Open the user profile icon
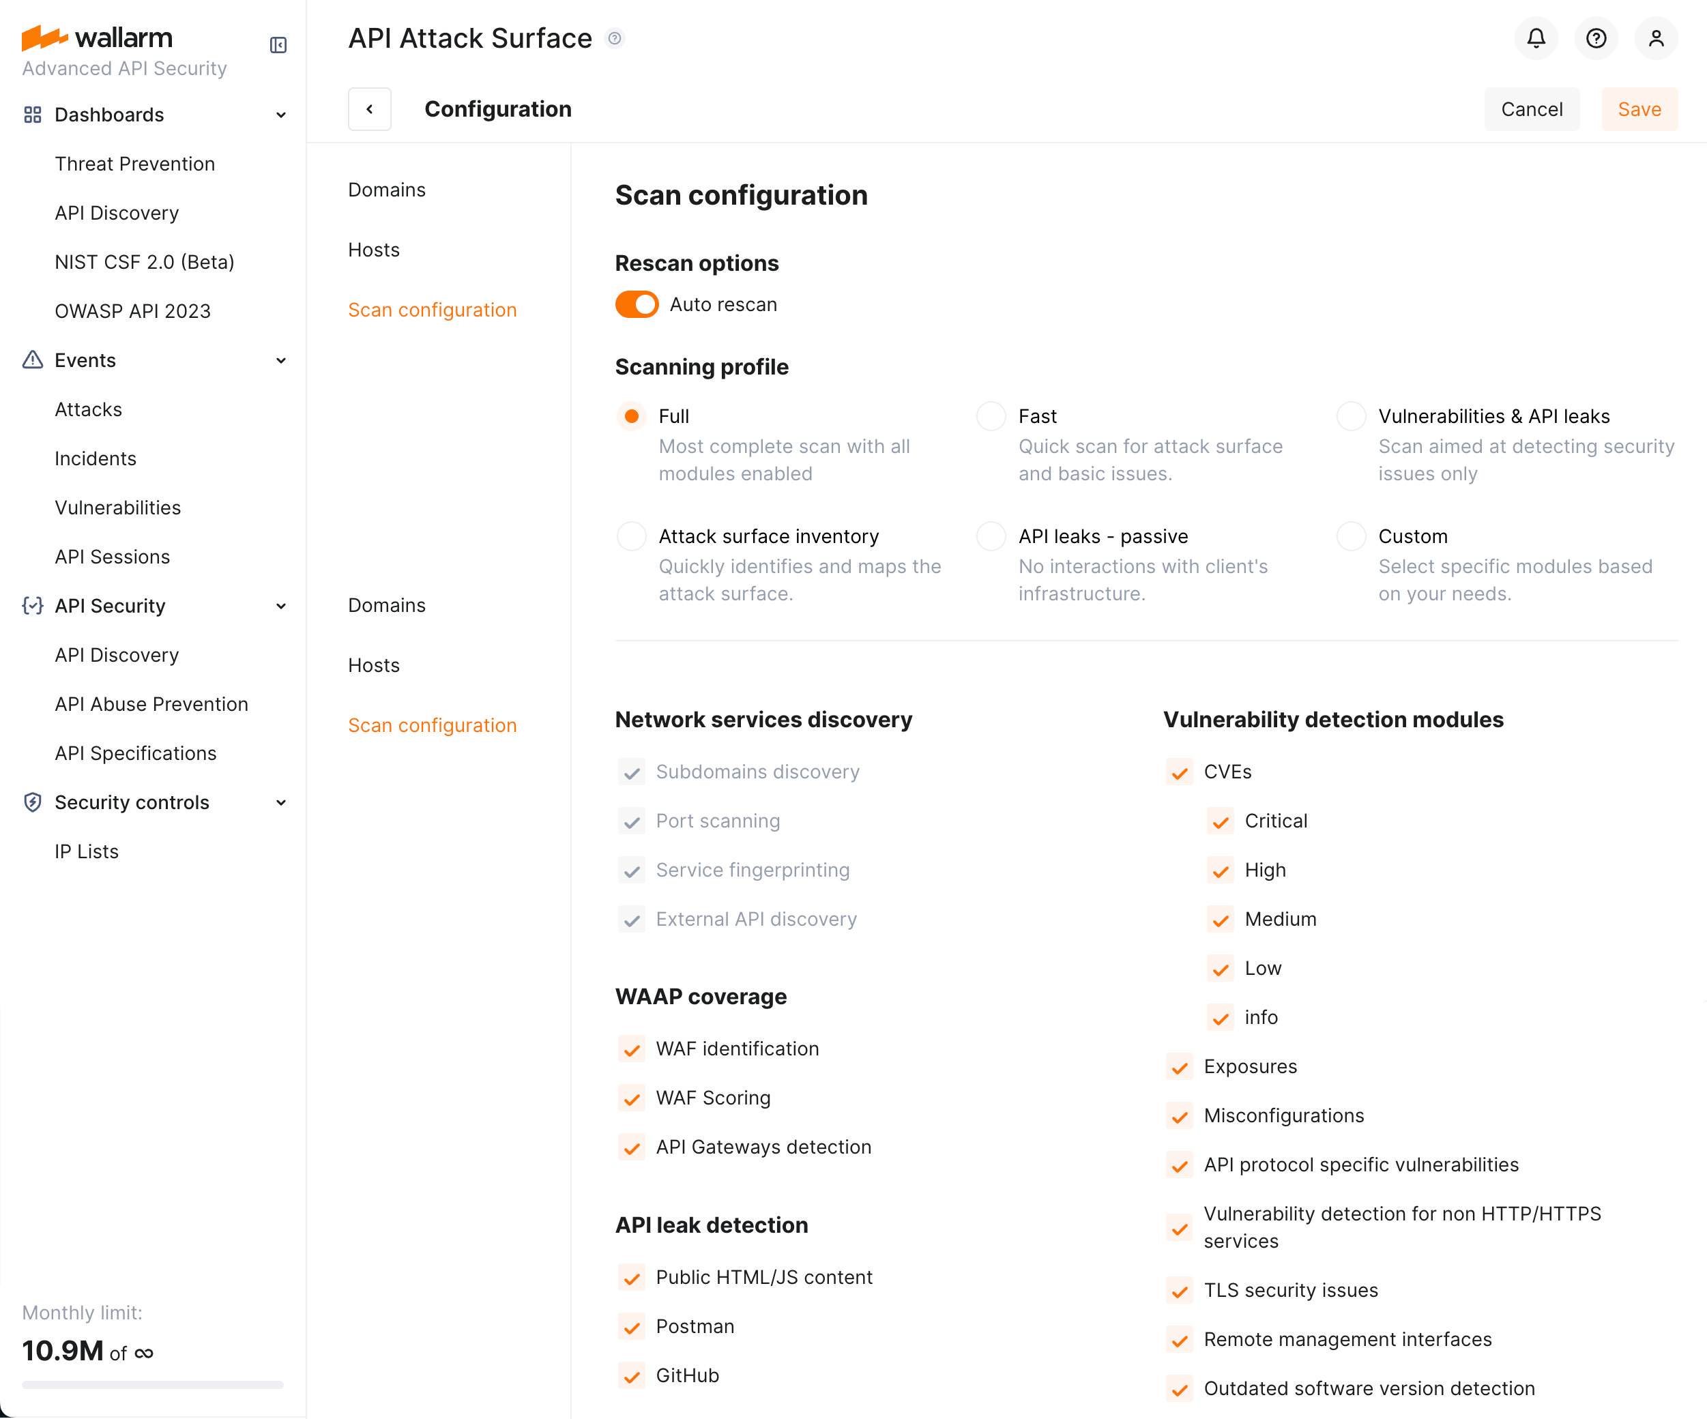 point(1656,38)
